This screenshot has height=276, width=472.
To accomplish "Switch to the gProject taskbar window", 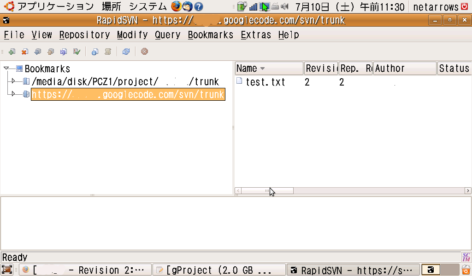I will click(x=219, y=270).
